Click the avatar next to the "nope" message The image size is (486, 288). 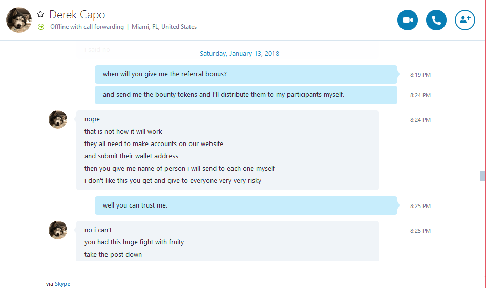tap(58, 119)
